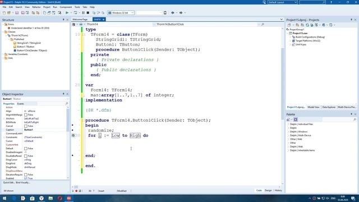Switch to the Events tab in Object Inspector
The height and width of the screenshot is (202, 359).
coord(20,104)
